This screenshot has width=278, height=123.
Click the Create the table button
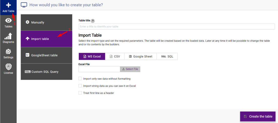click(x=258, y=116)
